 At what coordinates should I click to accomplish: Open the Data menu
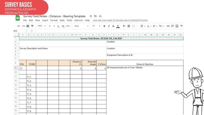[x=62, y=20]
